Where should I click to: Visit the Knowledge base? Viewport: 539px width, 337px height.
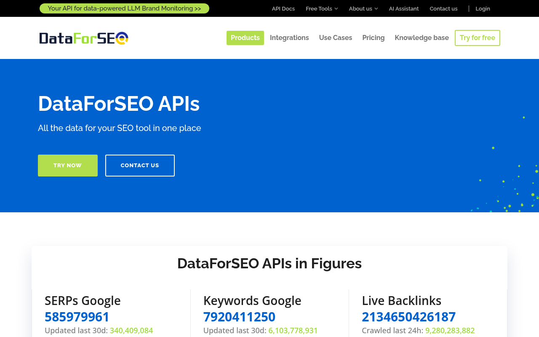pos(422,37)
